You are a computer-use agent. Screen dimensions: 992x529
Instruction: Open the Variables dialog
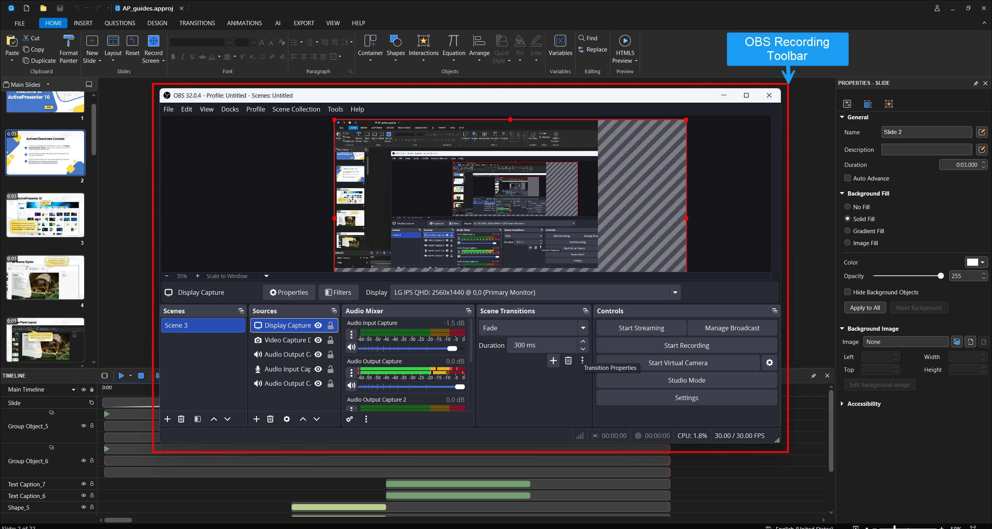point(560,41)
